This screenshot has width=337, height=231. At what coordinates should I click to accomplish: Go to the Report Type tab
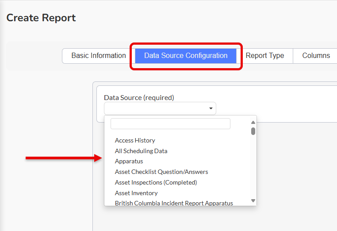[x=264, y=56]
